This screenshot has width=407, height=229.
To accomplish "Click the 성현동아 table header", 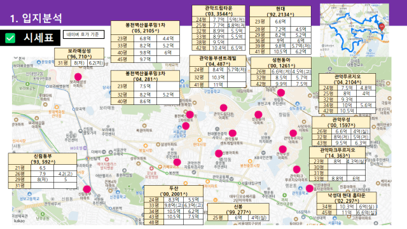I will pyautogui.click(x=281, y=63).
